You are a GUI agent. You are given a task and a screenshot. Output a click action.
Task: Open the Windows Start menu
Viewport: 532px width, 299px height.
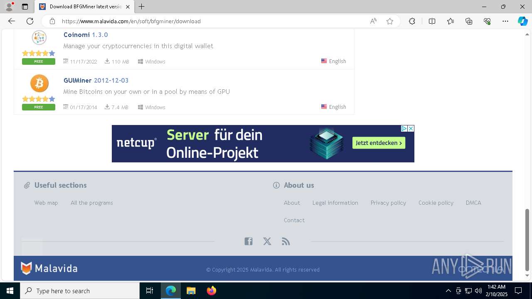[10, 291]
